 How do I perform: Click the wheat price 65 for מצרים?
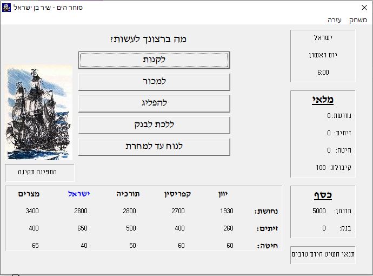[35, 246]
